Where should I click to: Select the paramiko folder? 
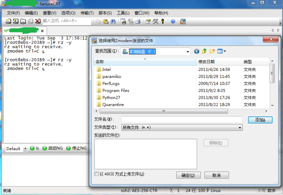[109, 77]
